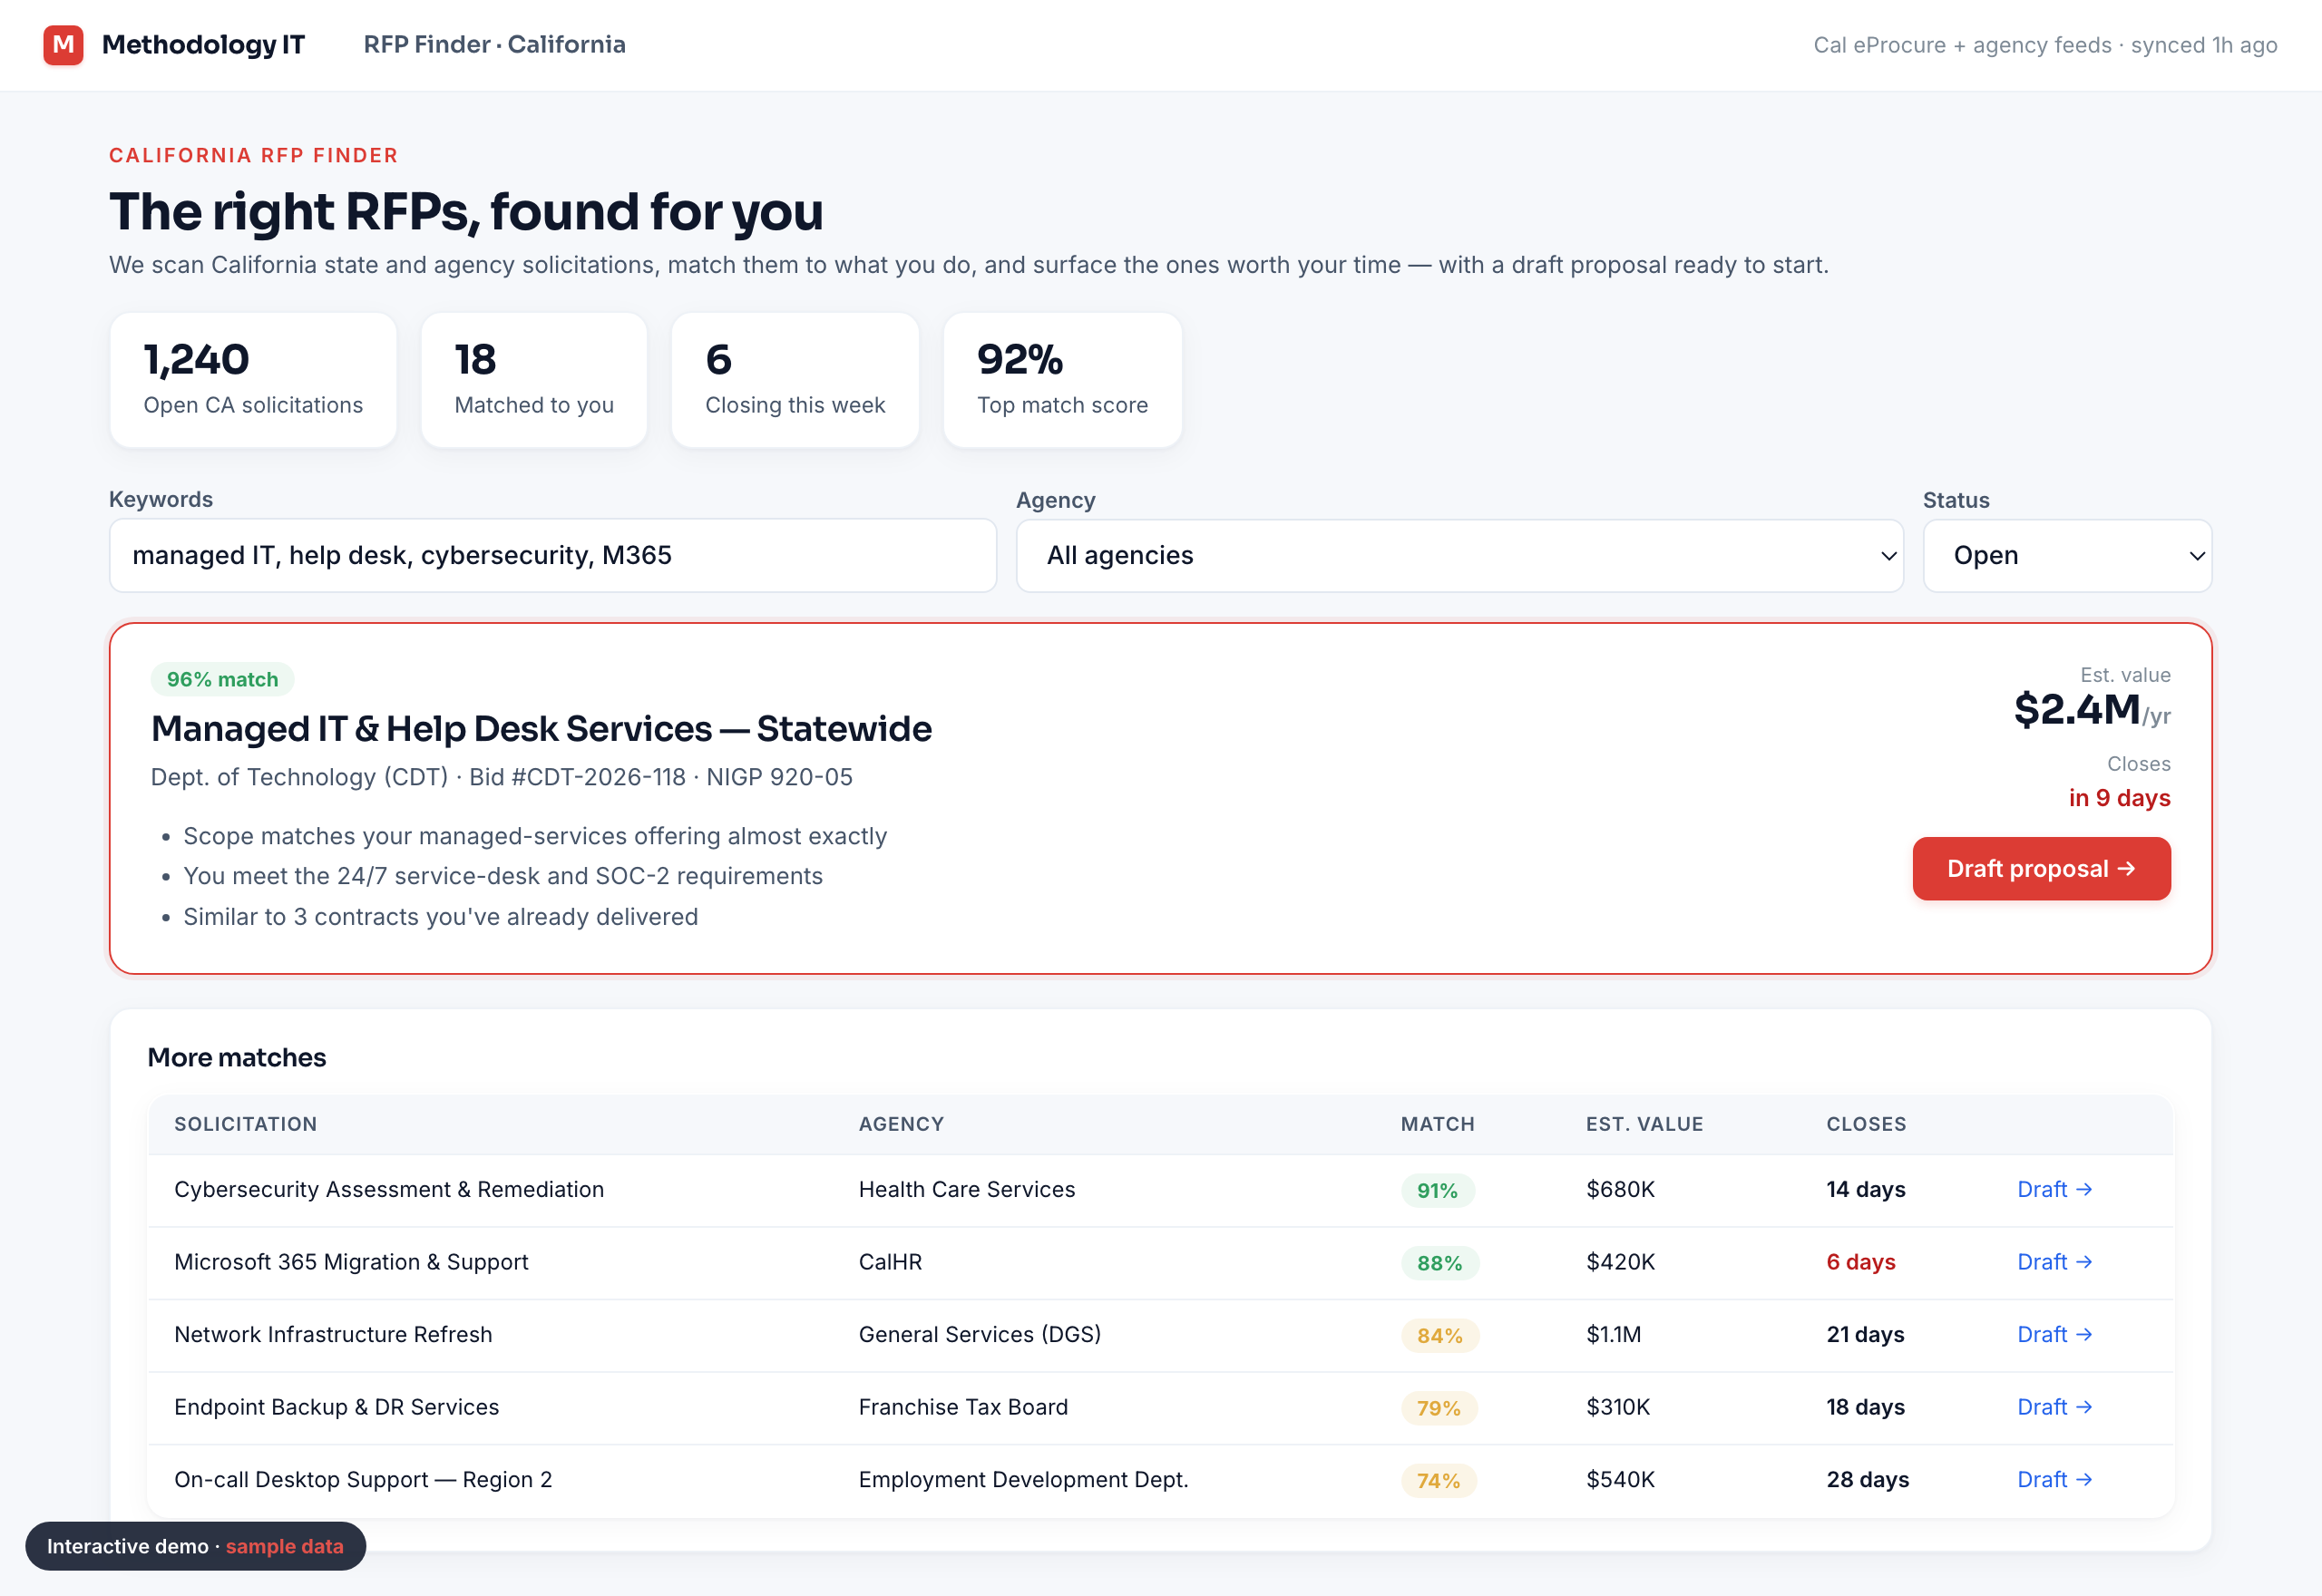Viewport: 2322px width, 1596px height.
Task: Open the Closing this week stat card
Action: (795, 380)
